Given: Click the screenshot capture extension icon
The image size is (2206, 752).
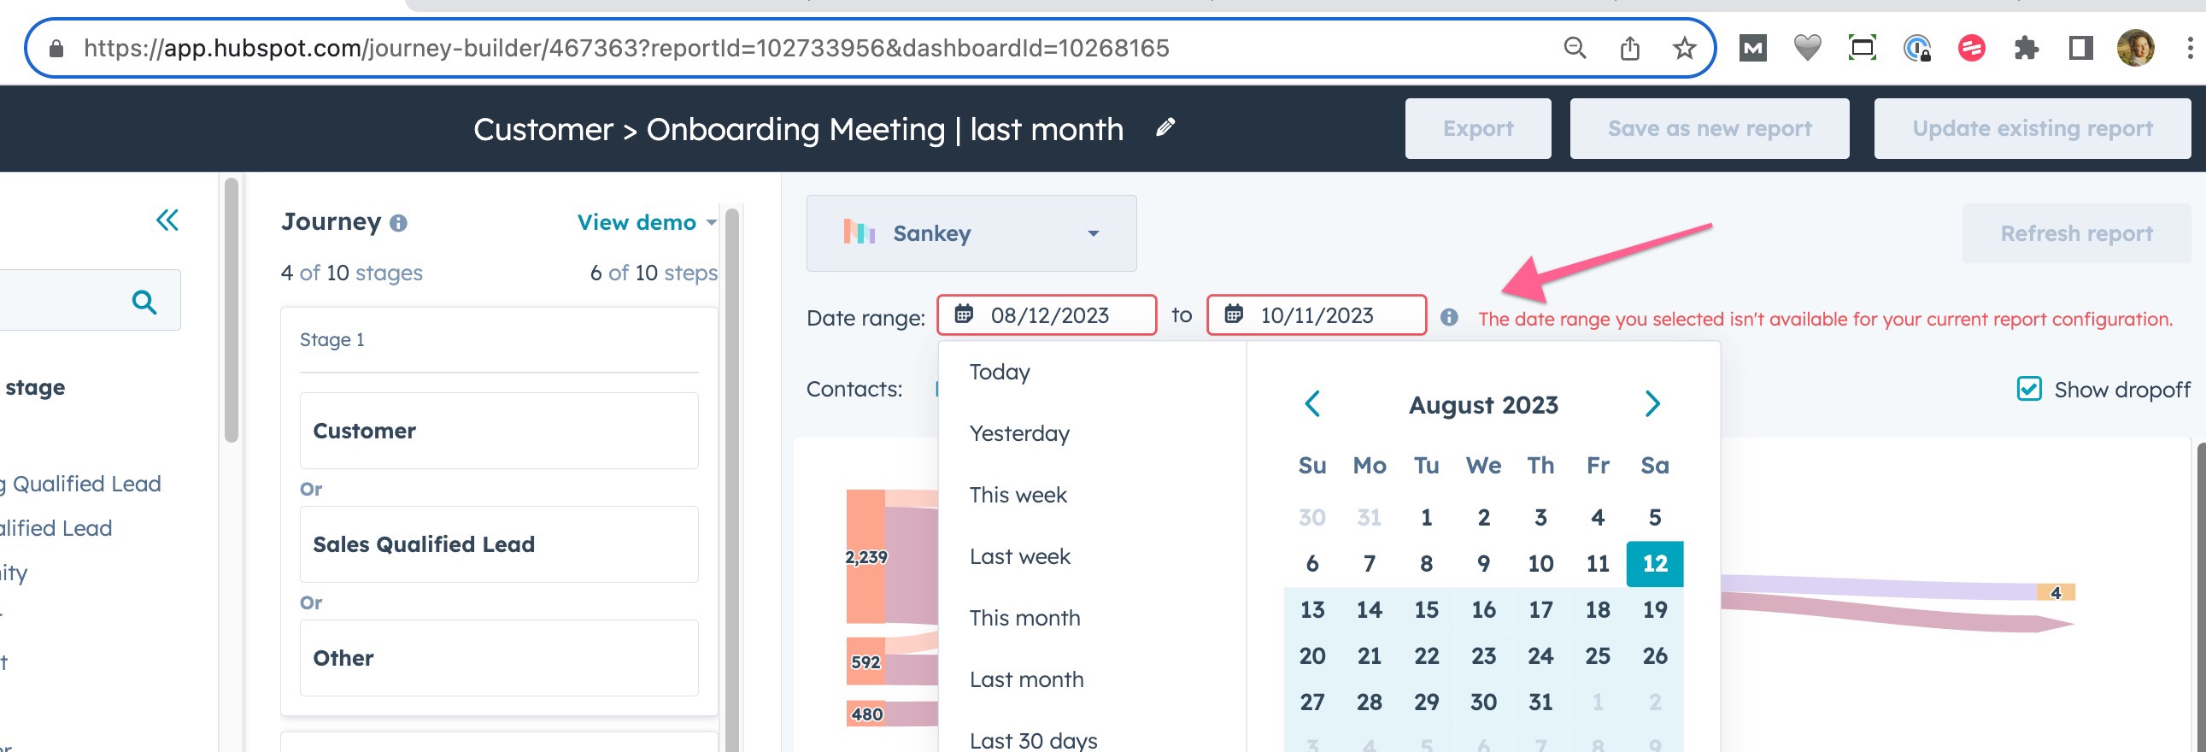Looking at the screenshot, I should coord(1862,48).
